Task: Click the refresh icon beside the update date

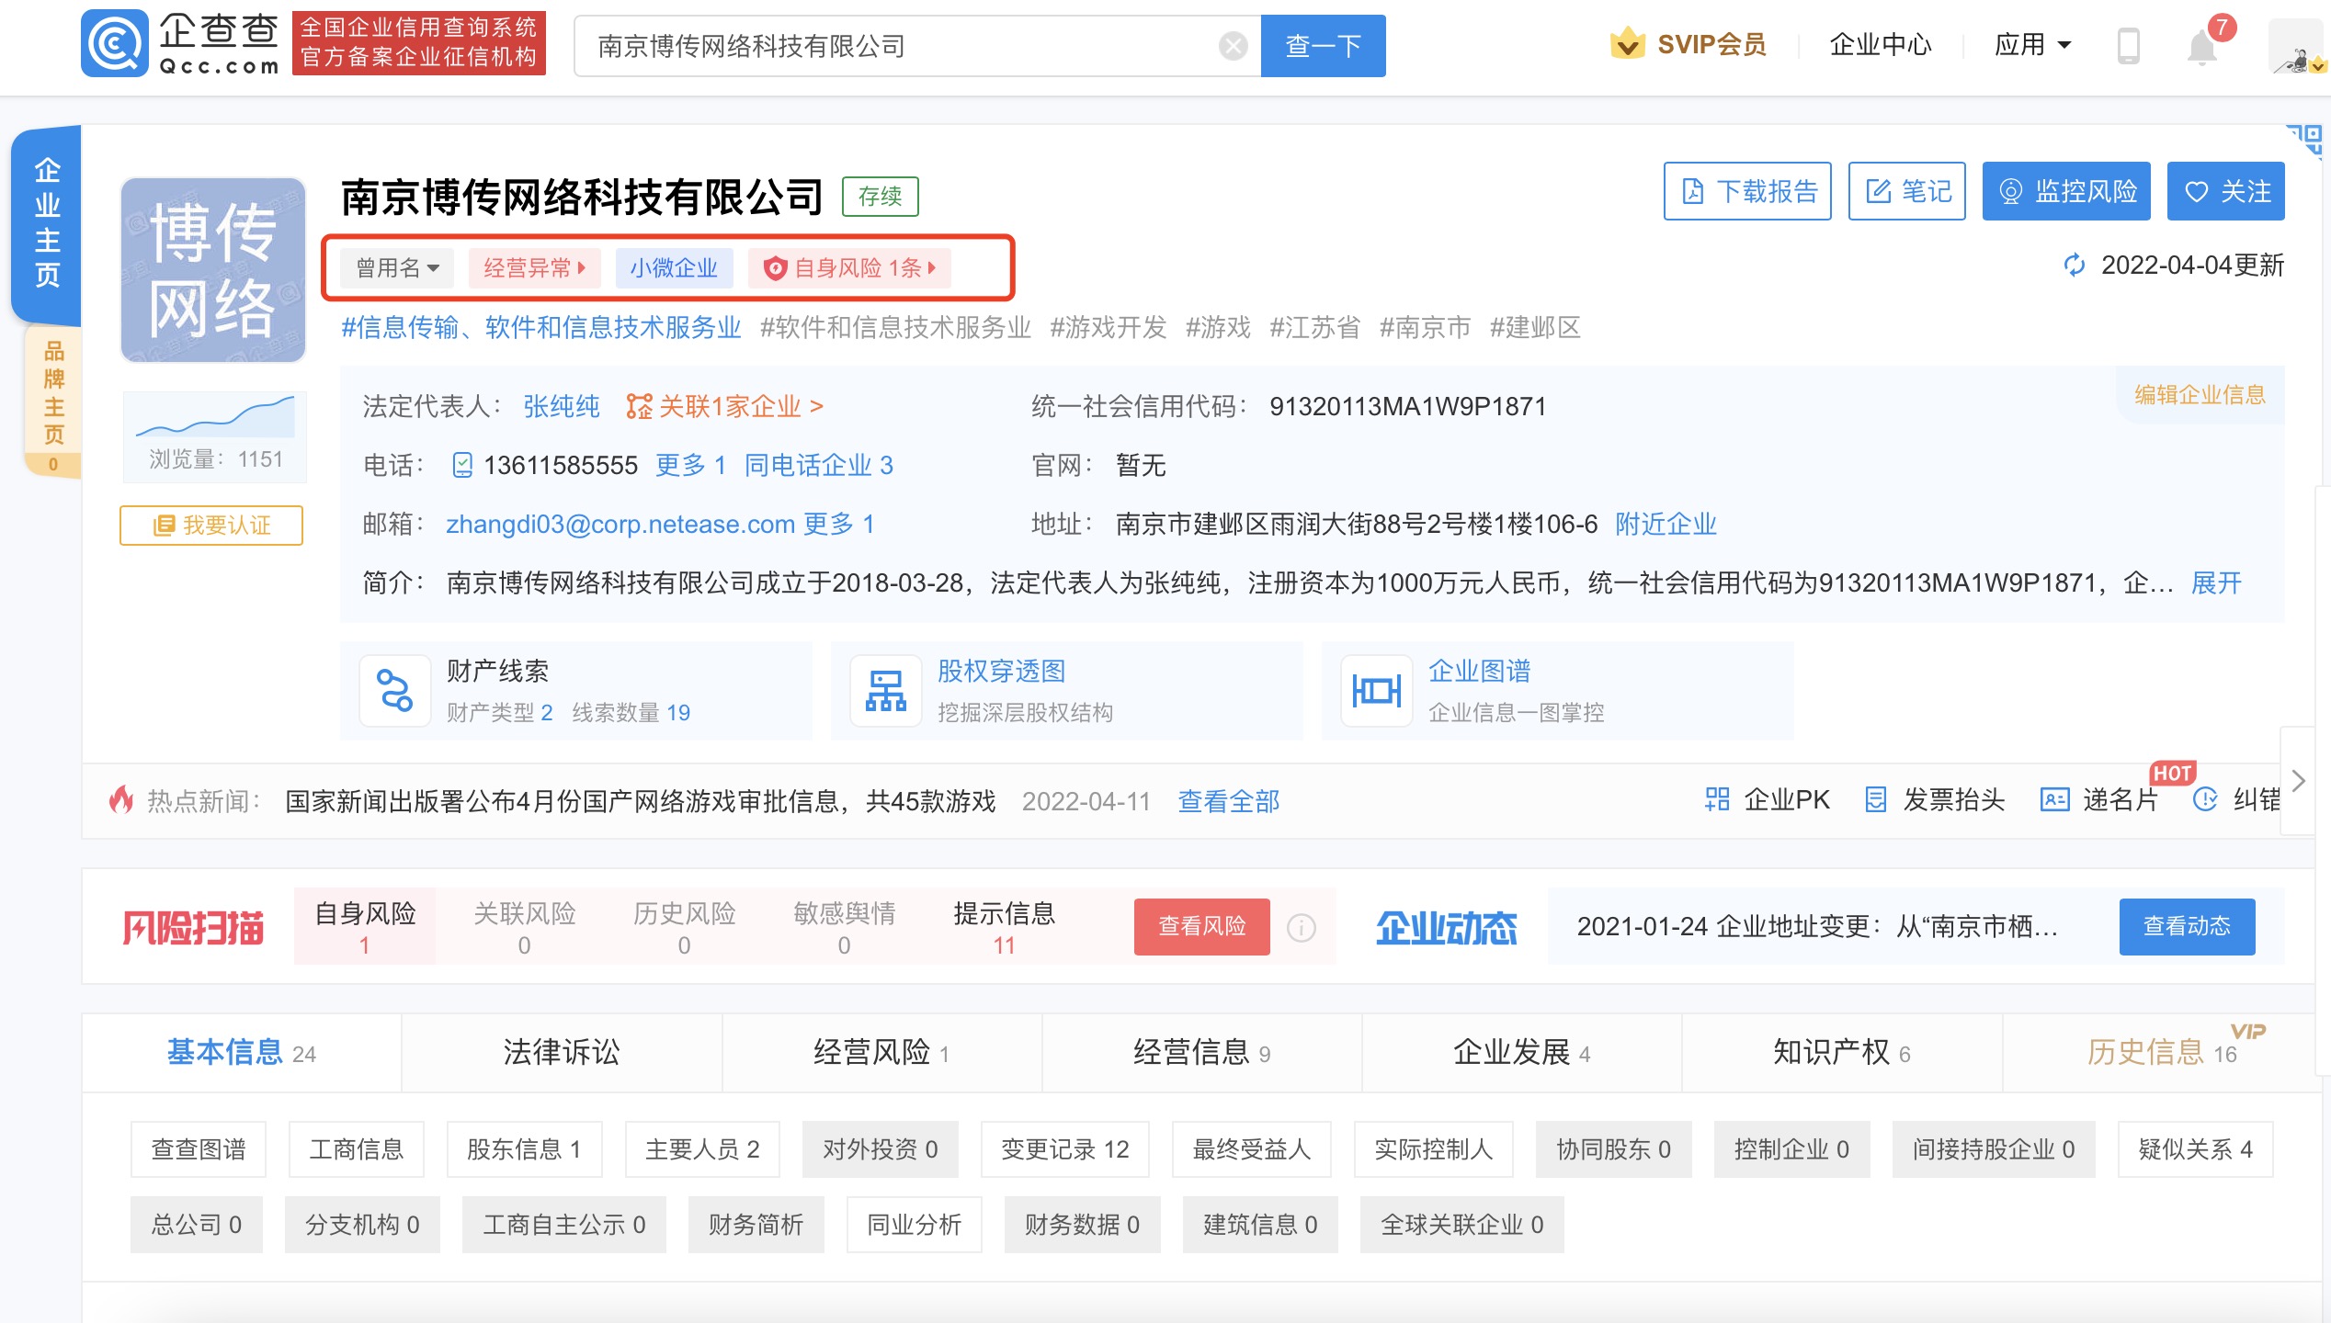Action: click(2074, 266)
